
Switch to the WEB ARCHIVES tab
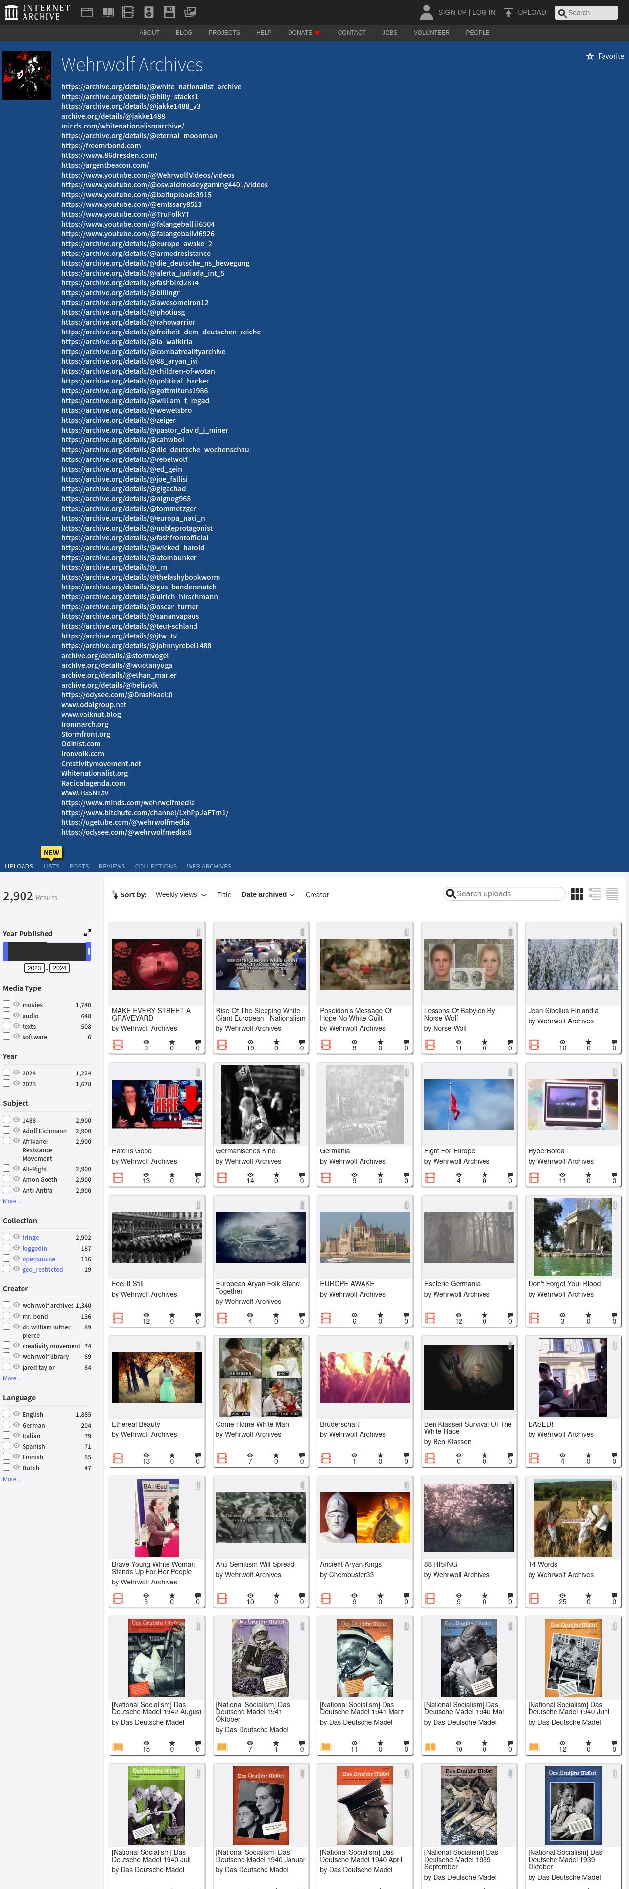tap(209, 866)
